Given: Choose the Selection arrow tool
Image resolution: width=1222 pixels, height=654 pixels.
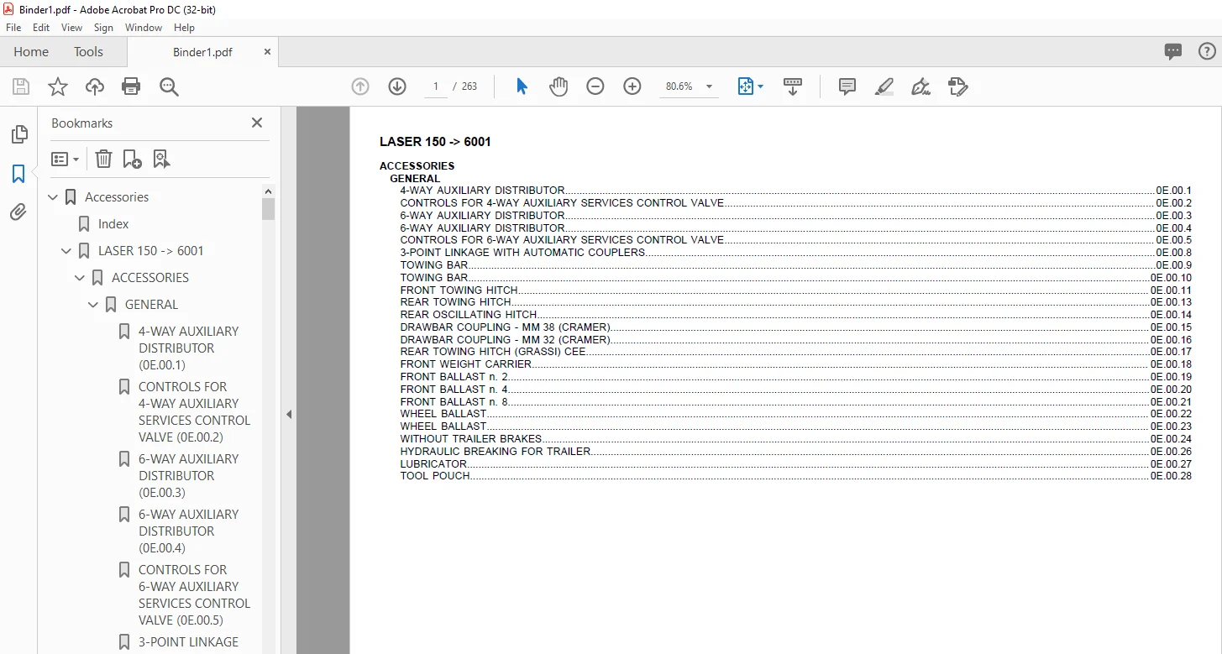Looking at the screenshot, I should click(522, 86).
